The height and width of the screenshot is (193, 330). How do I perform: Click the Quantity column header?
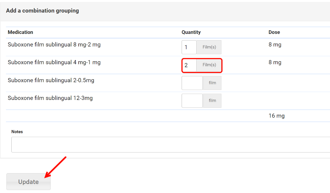click(191, 32)
